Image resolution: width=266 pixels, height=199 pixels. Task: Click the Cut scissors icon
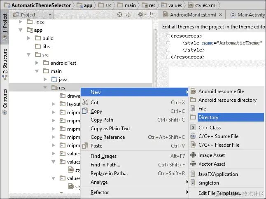85,102
